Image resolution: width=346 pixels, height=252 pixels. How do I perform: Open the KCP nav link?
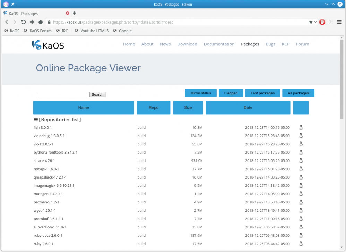click(286, 44)
